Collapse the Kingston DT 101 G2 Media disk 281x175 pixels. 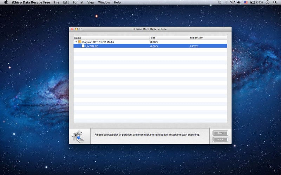coord(76,42)
